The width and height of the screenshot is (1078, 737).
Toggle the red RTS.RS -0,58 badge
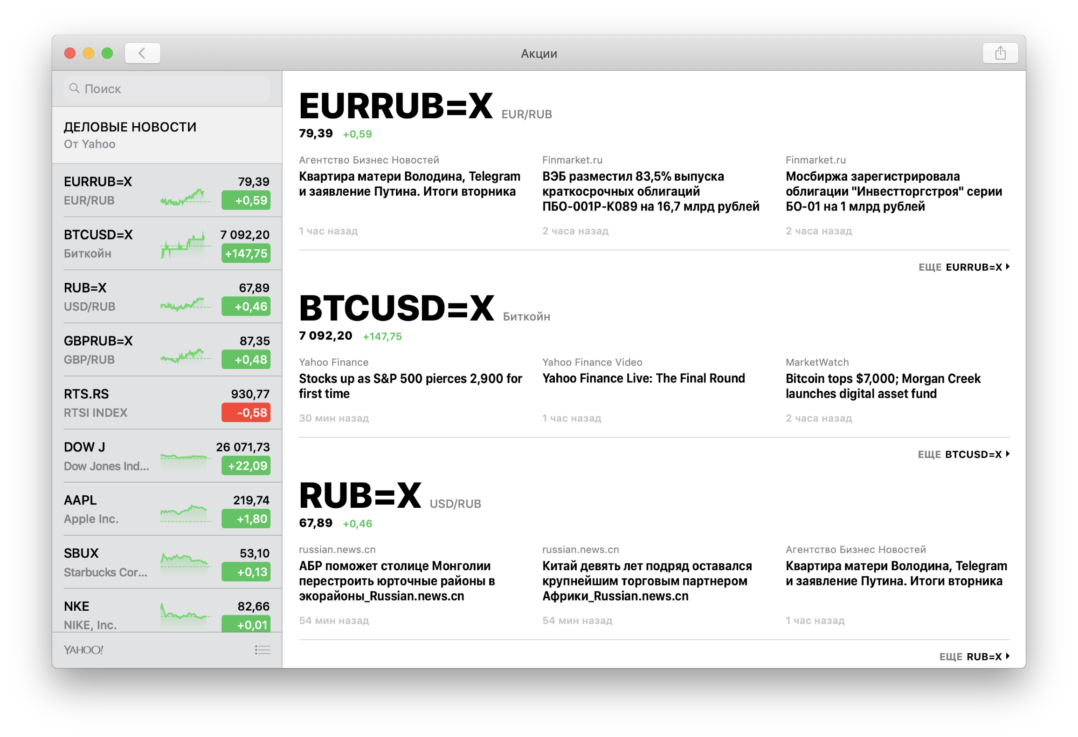(246, 413)
